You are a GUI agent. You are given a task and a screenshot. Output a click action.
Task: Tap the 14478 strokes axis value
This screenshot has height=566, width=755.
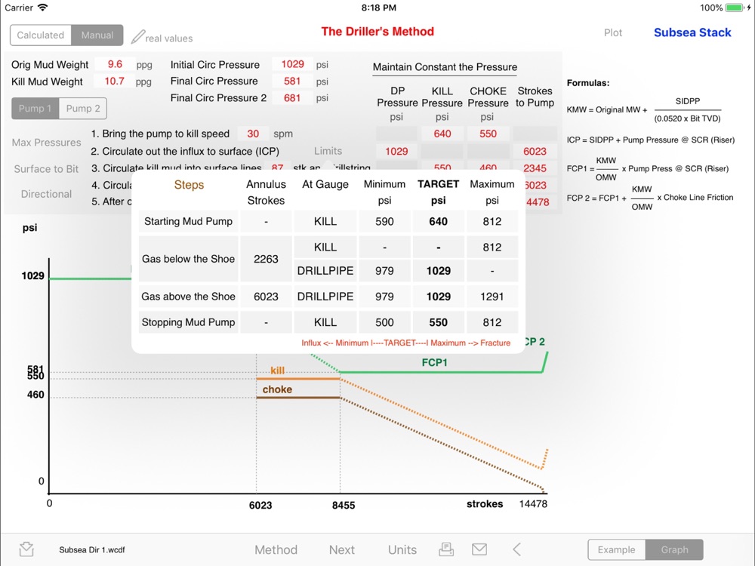(533, 504)
